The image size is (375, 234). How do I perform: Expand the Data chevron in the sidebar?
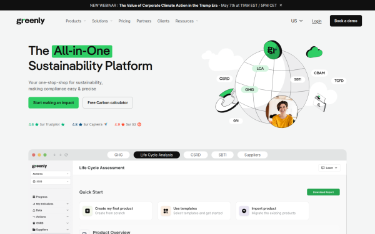coord(67,210)
